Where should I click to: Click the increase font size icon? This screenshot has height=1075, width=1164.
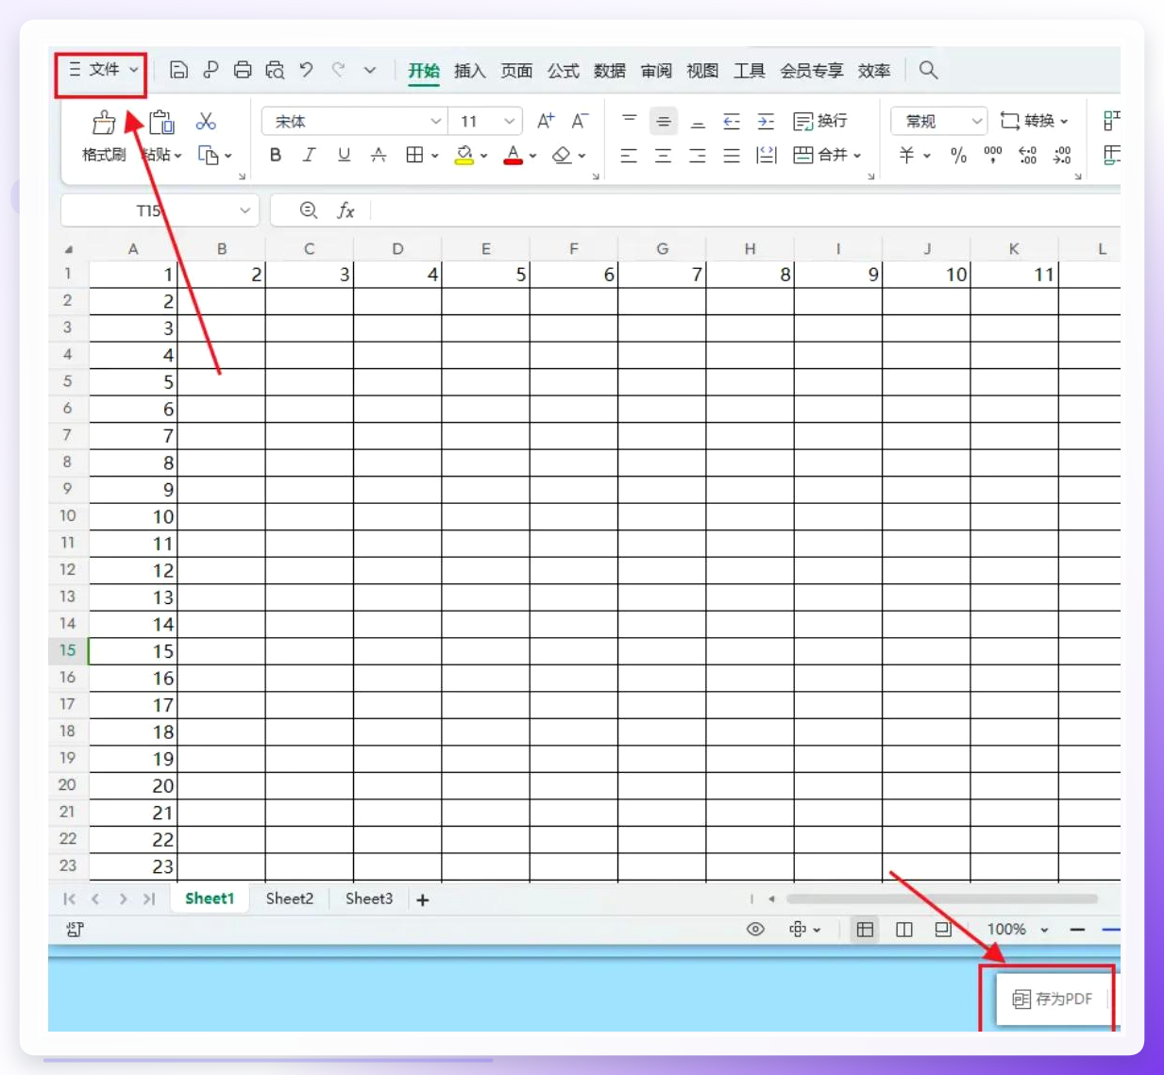click(x=546, y=121)
